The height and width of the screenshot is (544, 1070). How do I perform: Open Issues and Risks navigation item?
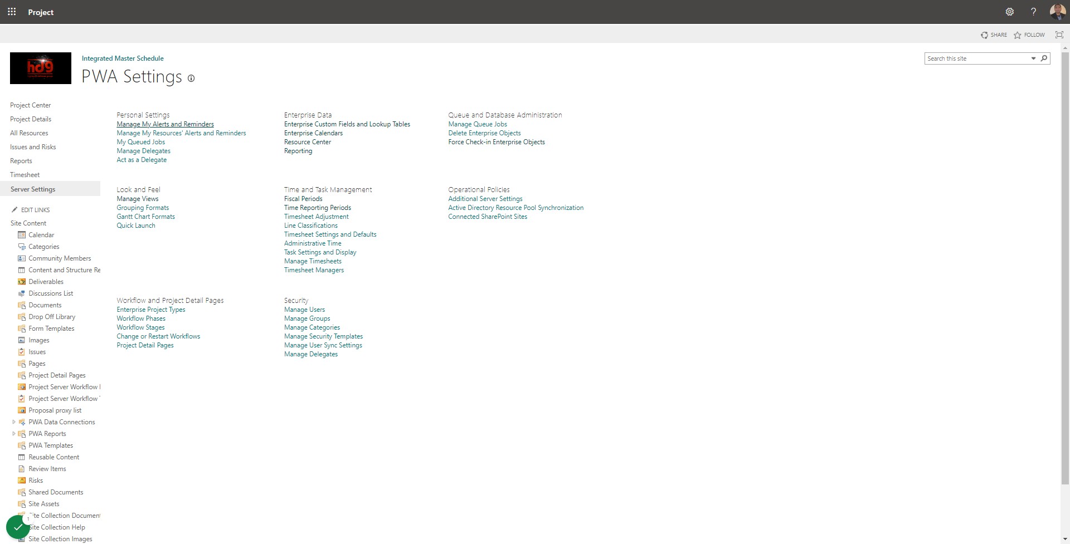point(33,147)
